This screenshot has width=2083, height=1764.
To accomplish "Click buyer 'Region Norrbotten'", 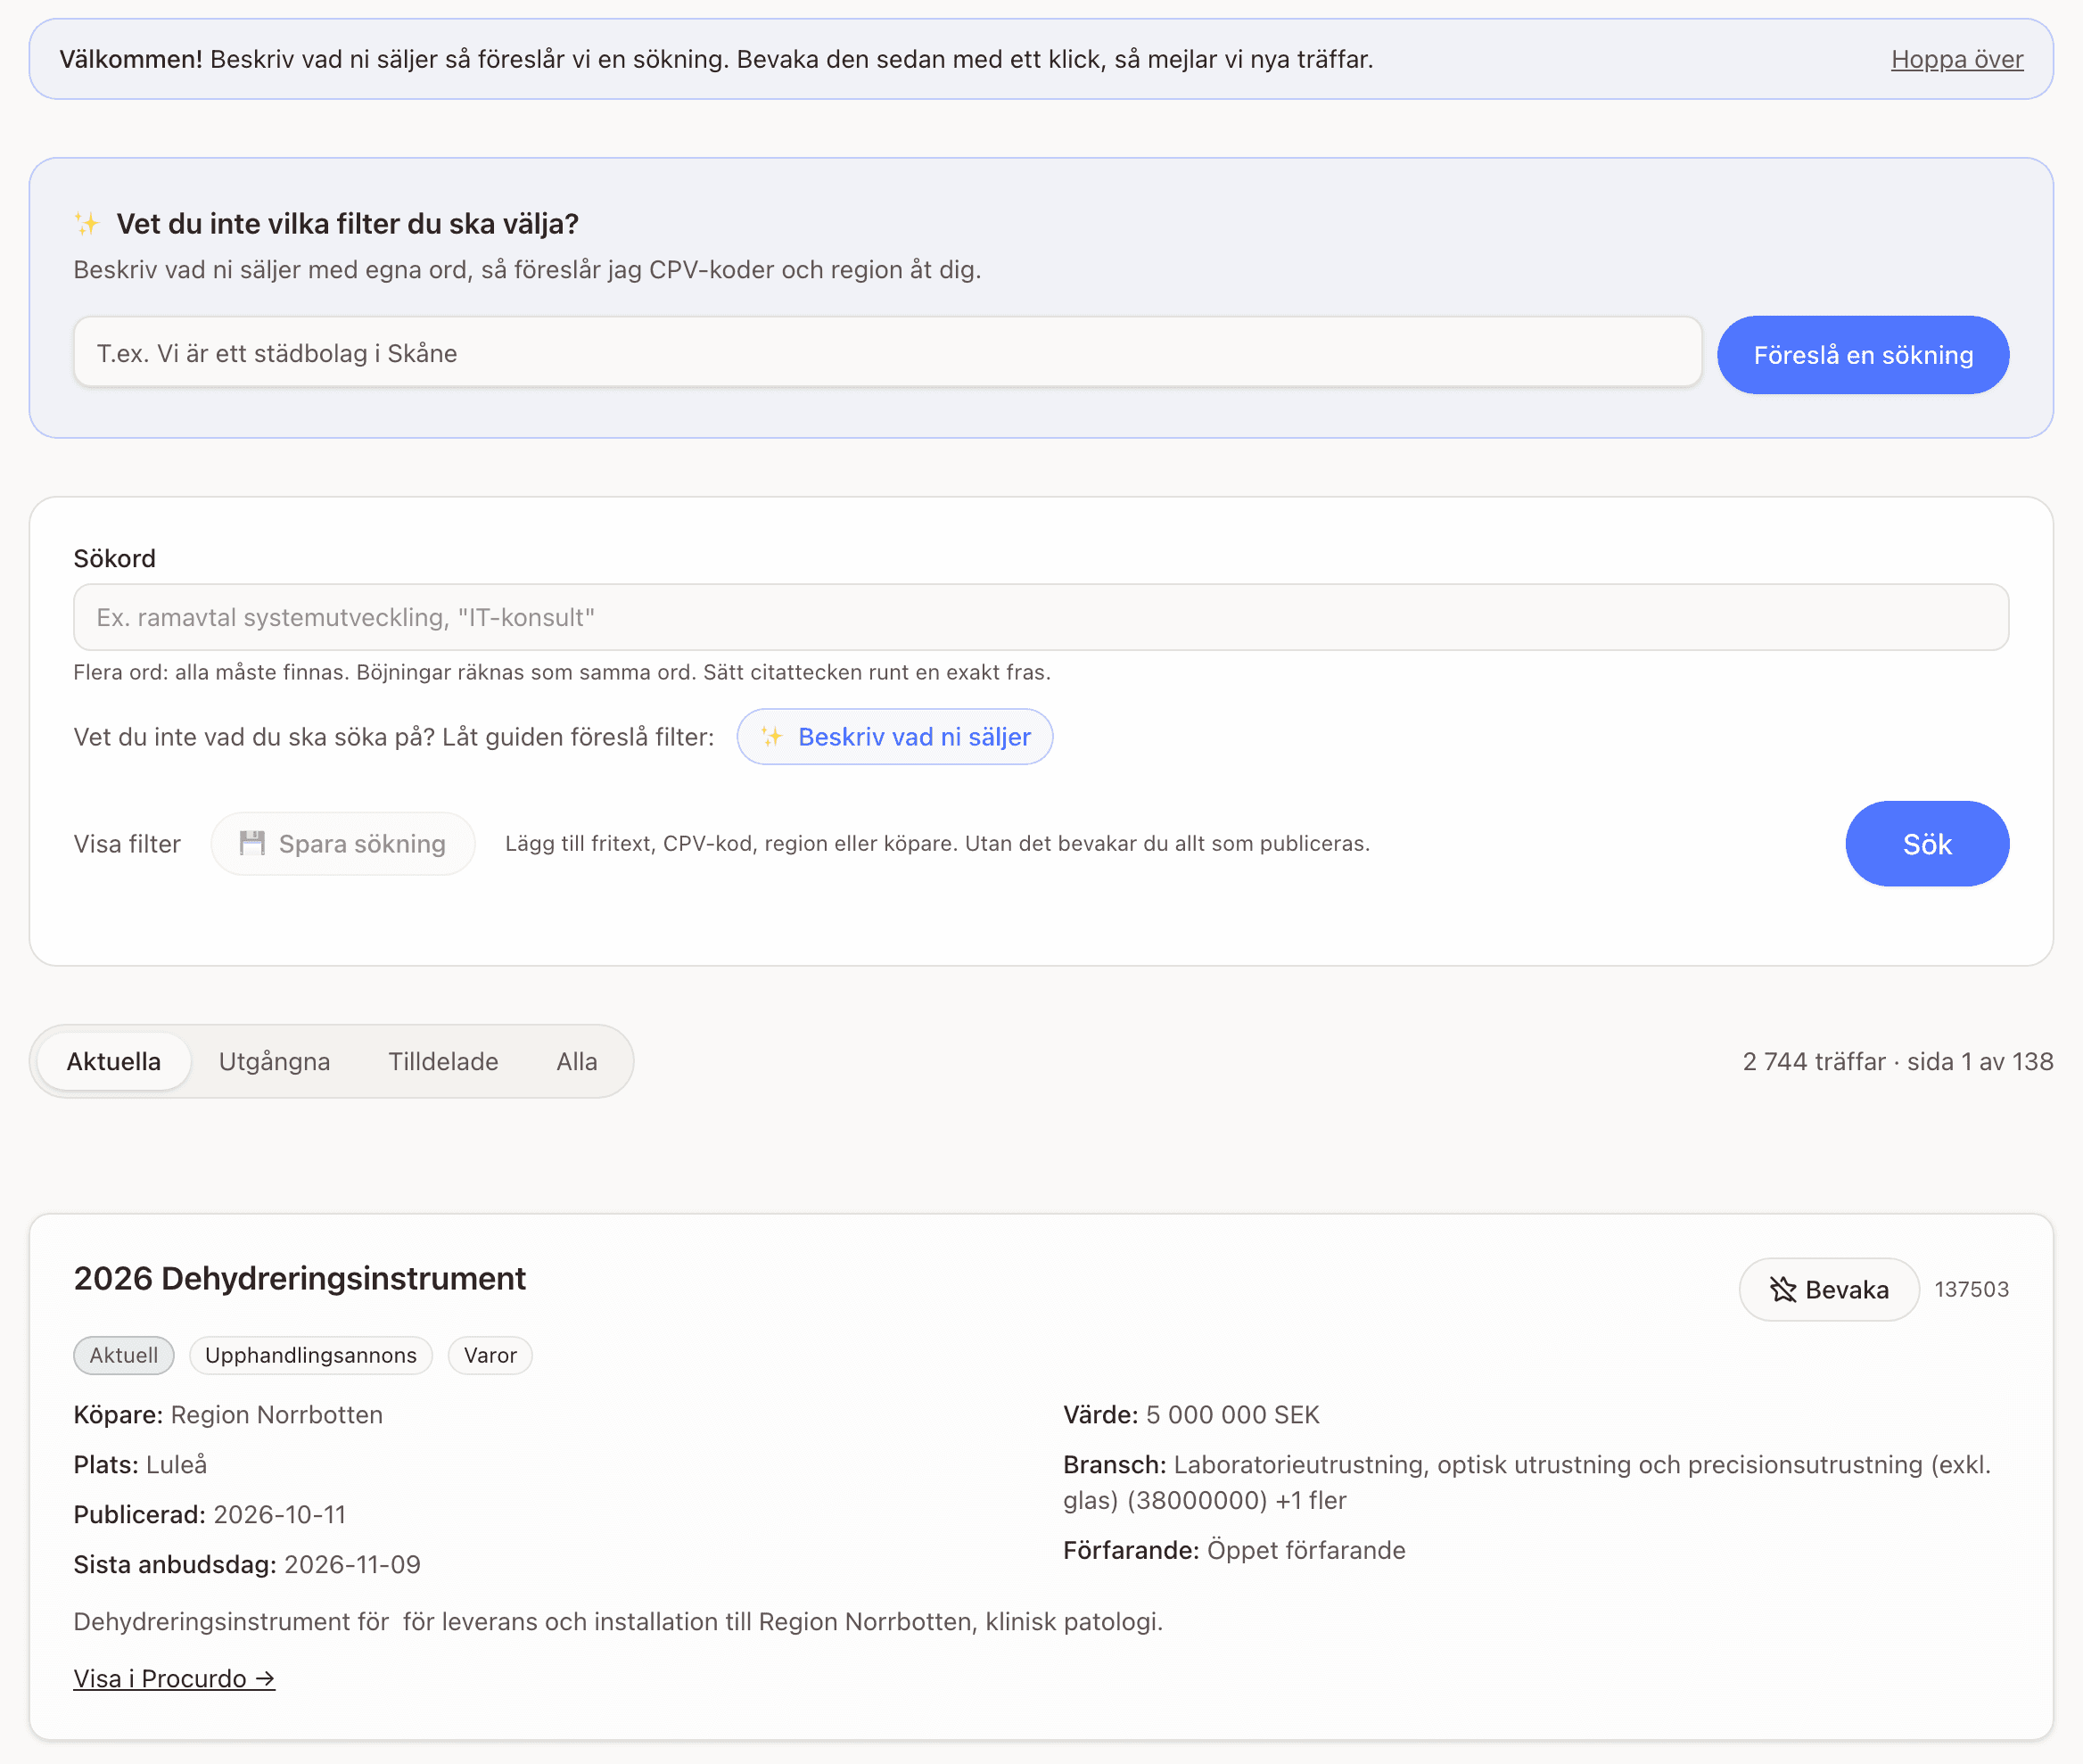I will pos(277,1414).
